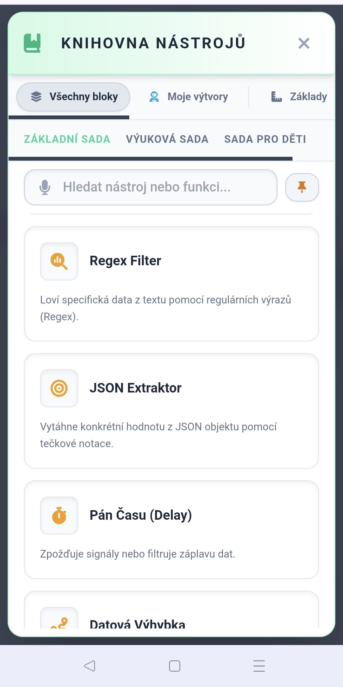Click the JSON Extraktor target icon

click(59, 388)
